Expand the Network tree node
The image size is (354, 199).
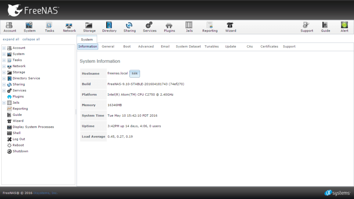4,66
